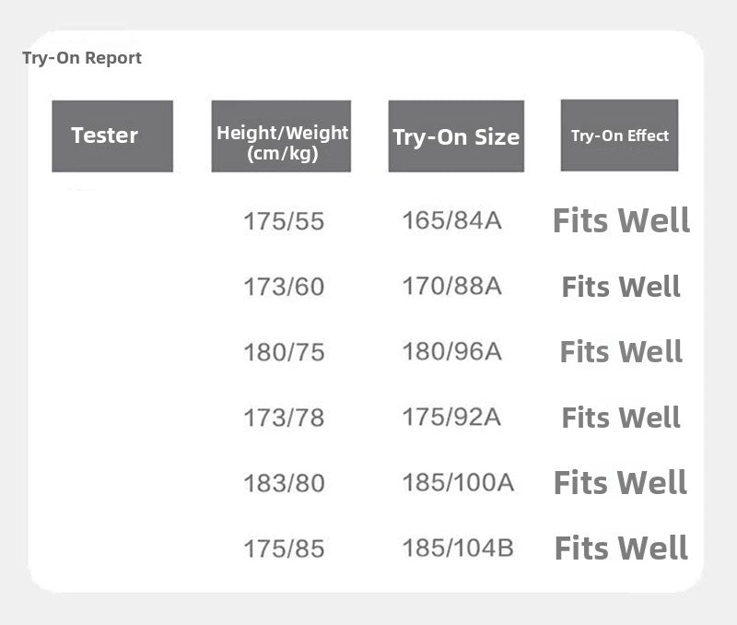Screen dimensions: 737x625
Task: Select the 175/55 height/weight cell
Action: click(284, 222)
